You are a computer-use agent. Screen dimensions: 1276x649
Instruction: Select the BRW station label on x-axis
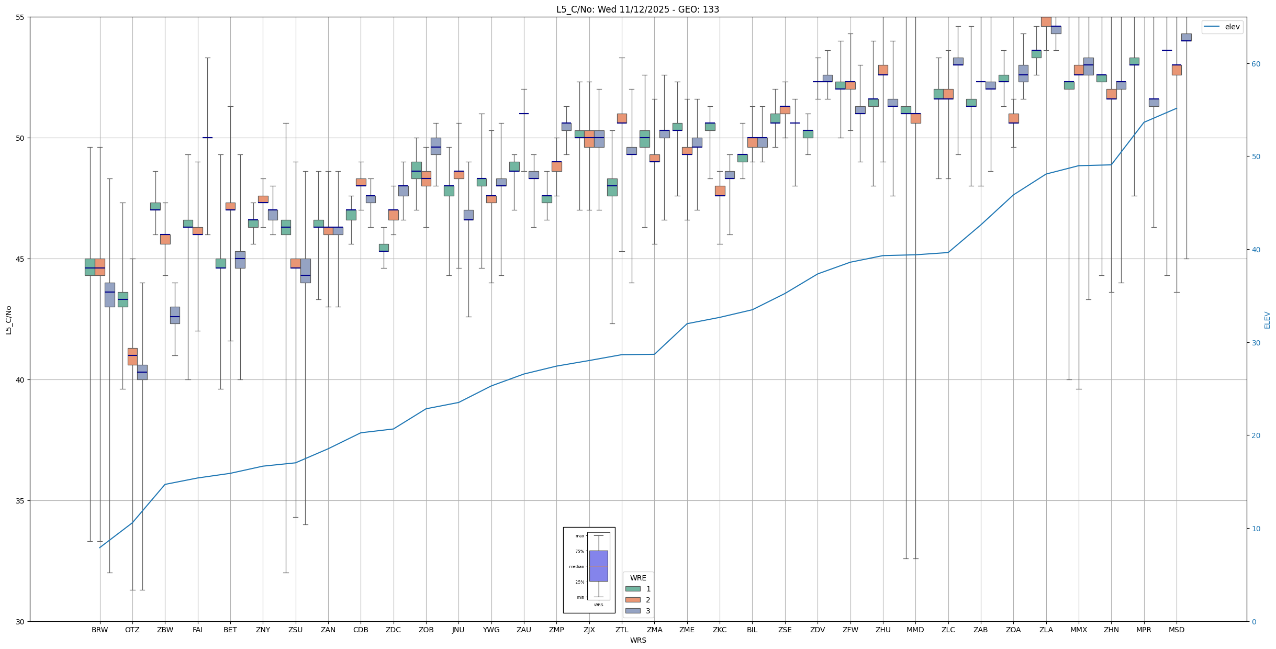click(99, 630)
